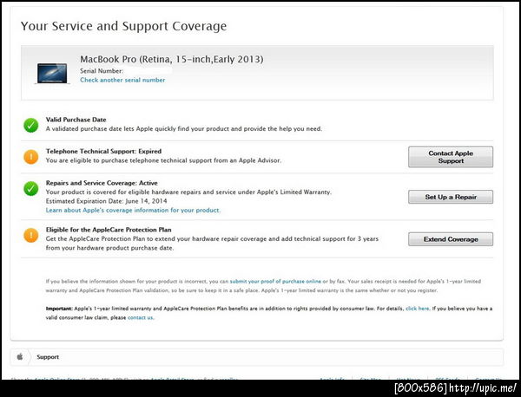
Task: Click the Apple logo in breadcrumb
Action: coord(20,357)
